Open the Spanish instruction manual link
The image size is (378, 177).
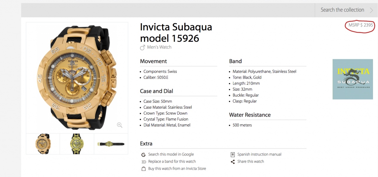(x=259, y=154)
